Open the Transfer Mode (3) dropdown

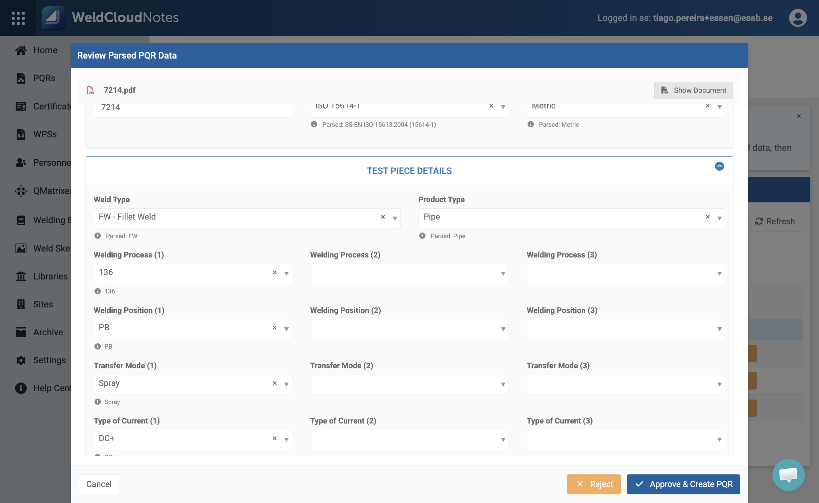click(626, 385)
